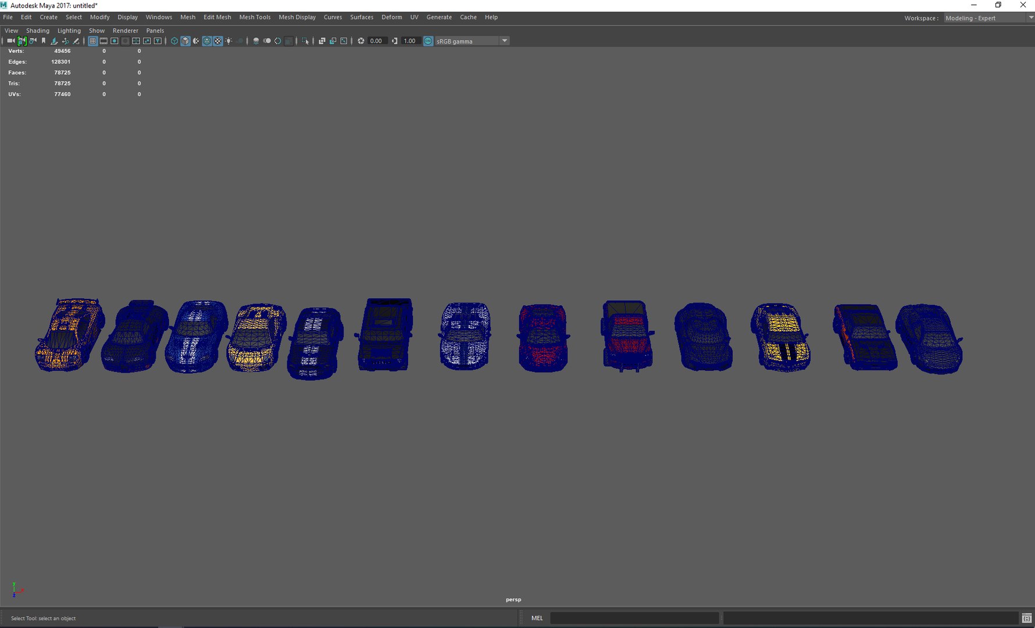Image resolution: width=1035 pixels, height=628 pixels.
Task: Toggle the Safe Action overlay
Action: (147, 41)
